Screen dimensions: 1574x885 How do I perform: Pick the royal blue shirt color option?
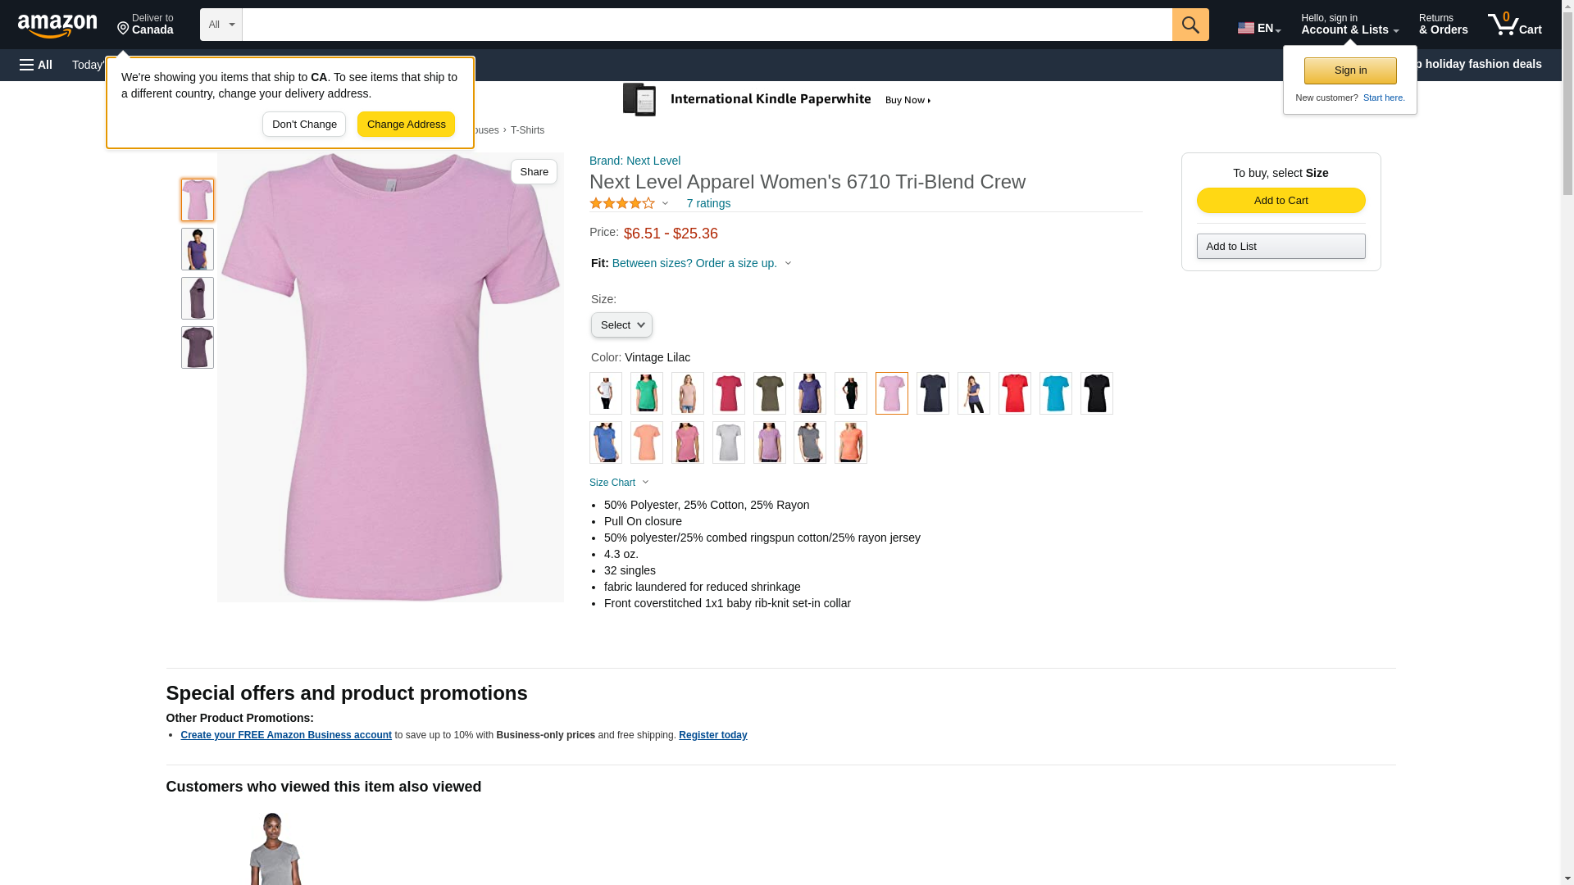pos(605,442)
